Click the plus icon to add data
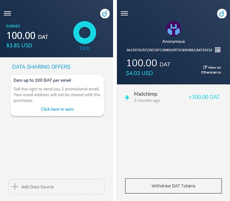This screenshot has height=201, width=230. 15,187
